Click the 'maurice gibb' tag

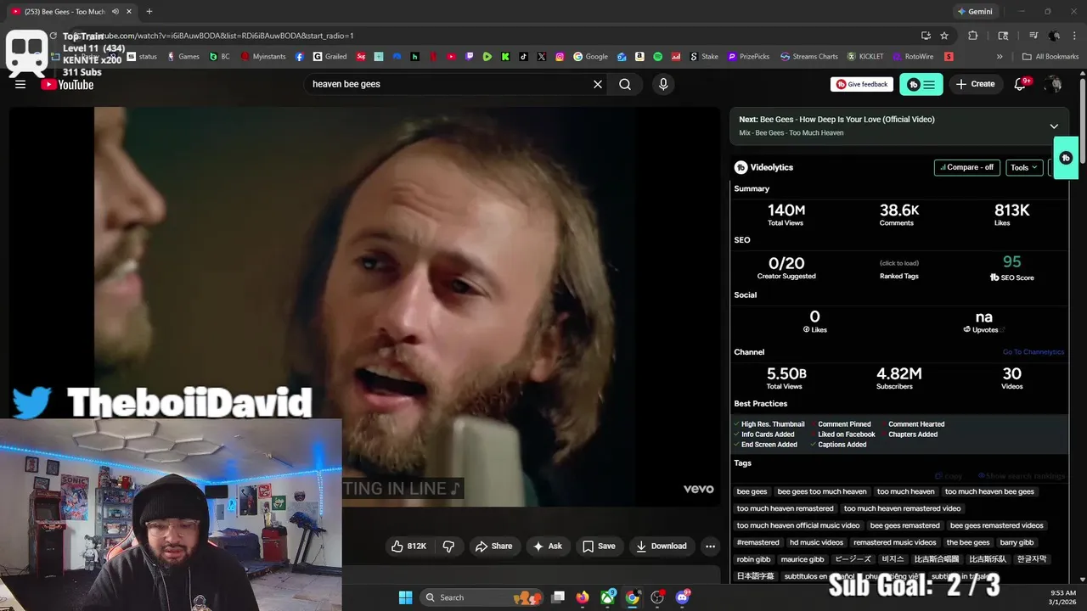point(803,559)
